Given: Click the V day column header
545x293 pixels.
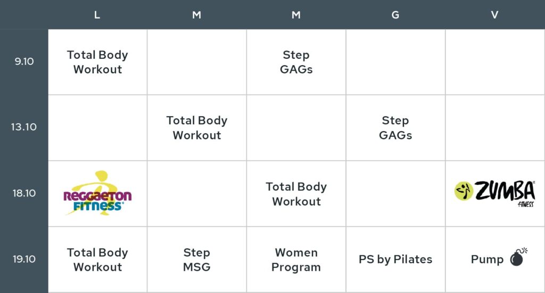Looking at the screenshot, I should [x=494, y=15].
